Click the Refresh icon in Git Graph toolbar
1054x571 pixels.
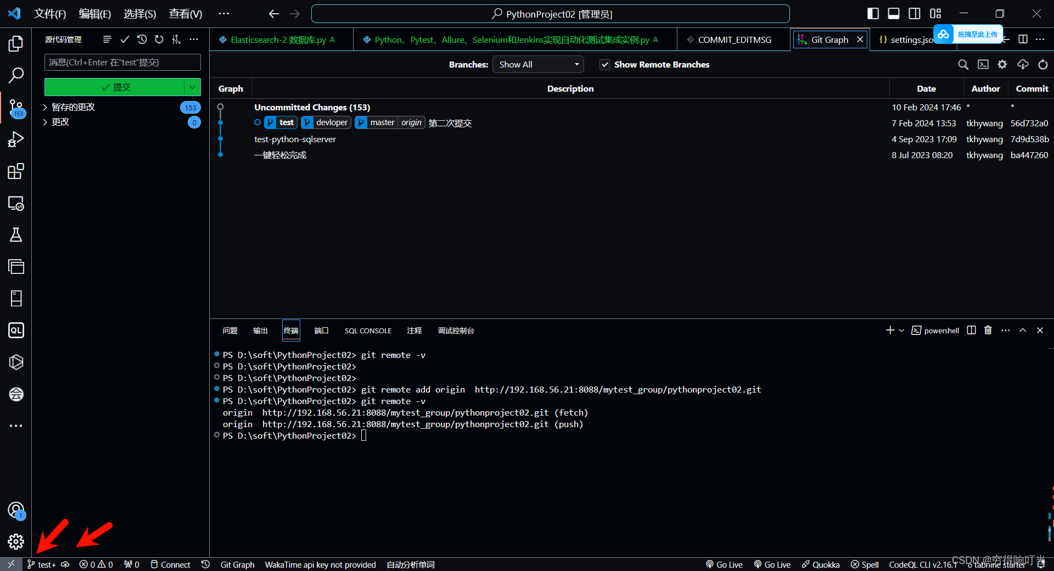1042,64
